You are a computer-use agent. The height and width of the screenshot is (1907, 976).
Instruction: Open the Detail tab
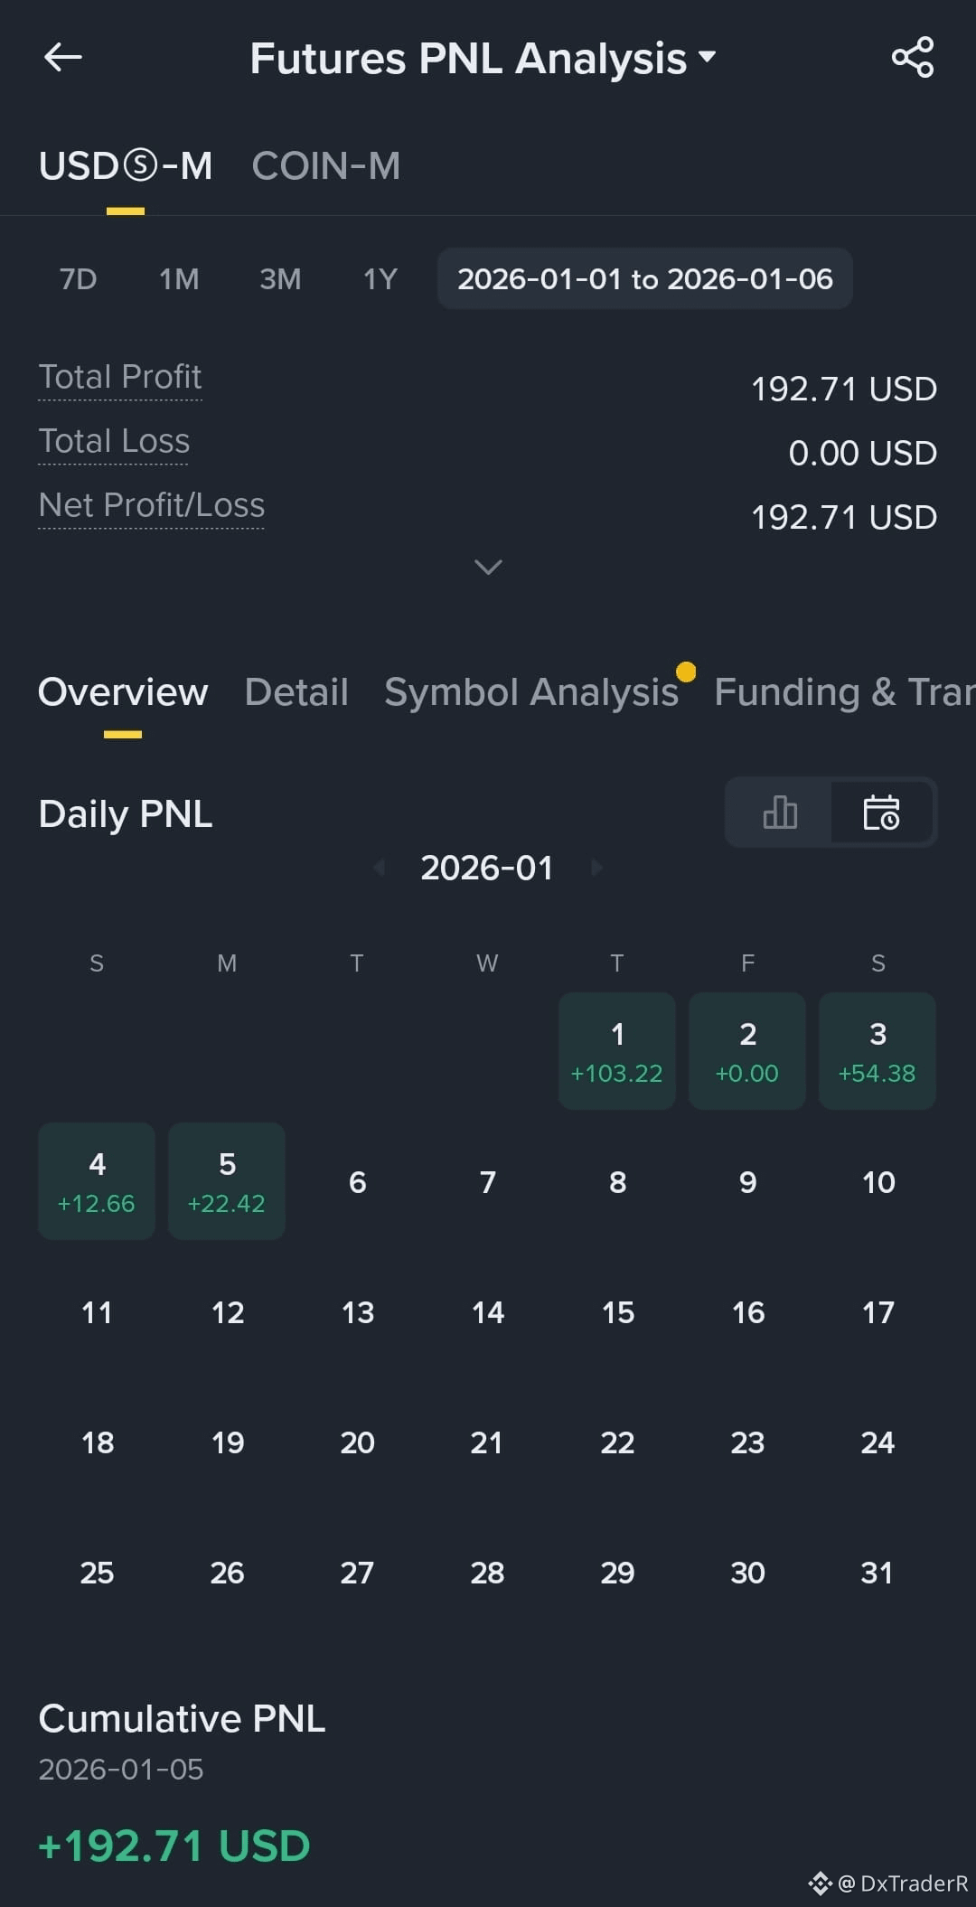point(296,692)
